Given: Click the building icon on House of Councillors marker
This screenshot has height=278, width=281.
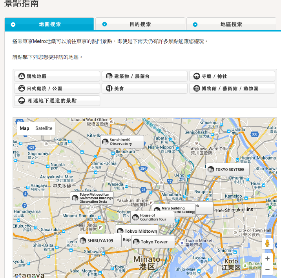Looking at the screenshot, I should point(135,217).
